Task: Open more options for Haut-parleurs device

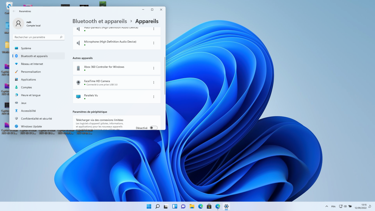Action: [x=153, y=29]
